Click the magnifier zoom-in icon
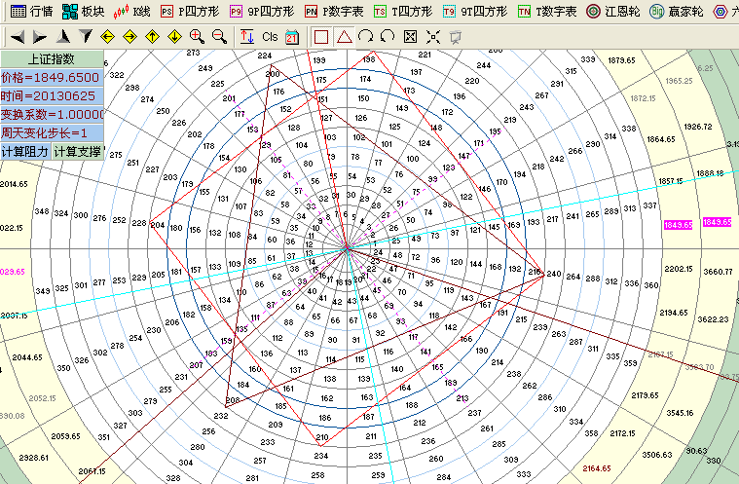739x484 pixels. pyautogui.click(x=197, y=37)
